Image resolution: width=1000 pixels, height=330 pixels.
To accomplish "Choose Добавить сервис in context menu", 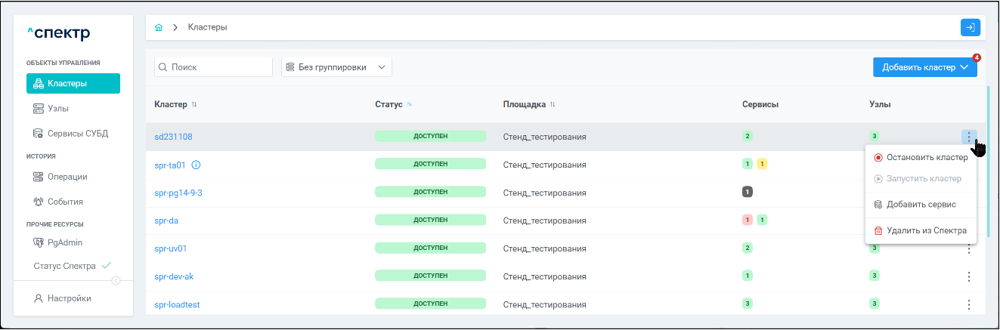I will tap(921, 205).
